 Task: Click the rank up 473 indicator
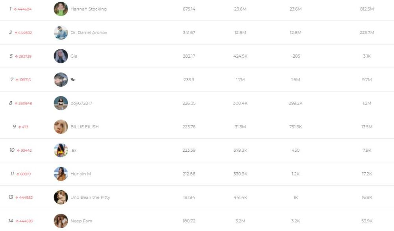point(23,127)
